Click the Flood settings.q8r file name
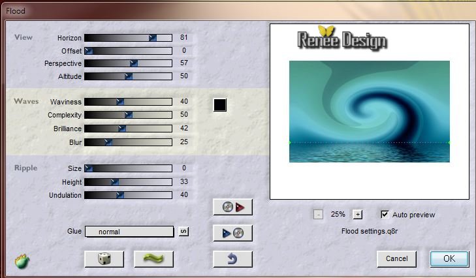Screen dimensions: 476x278 coord(370,231)
